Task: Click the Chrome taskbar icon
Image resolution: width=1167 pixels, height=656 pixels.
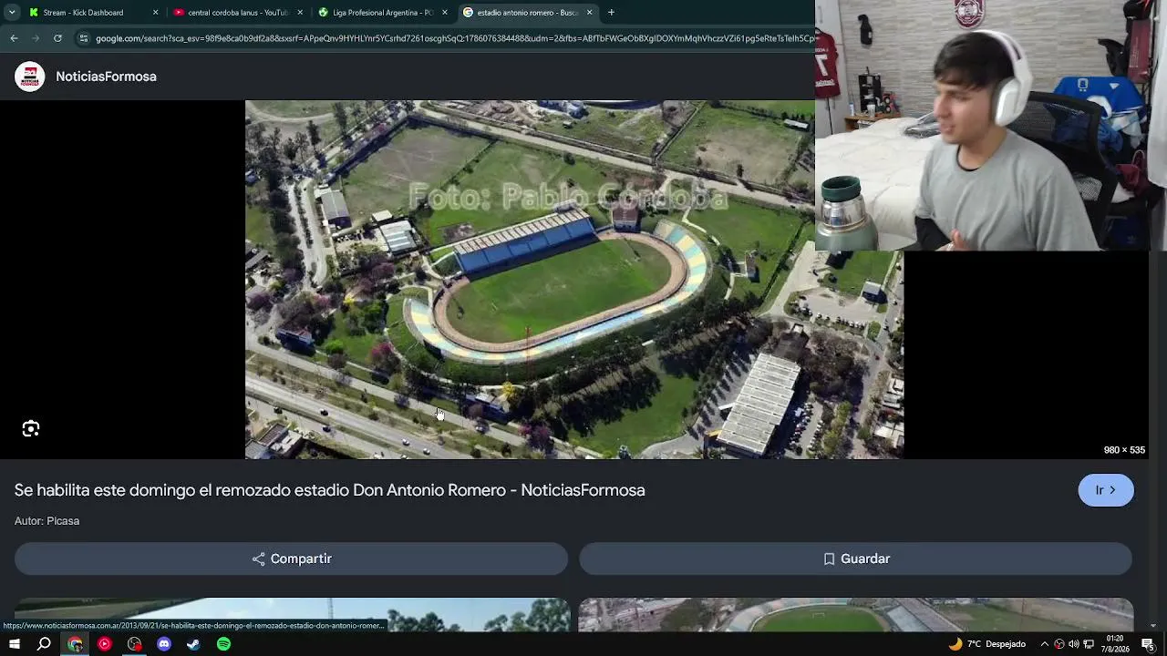Action: [75, 644]
